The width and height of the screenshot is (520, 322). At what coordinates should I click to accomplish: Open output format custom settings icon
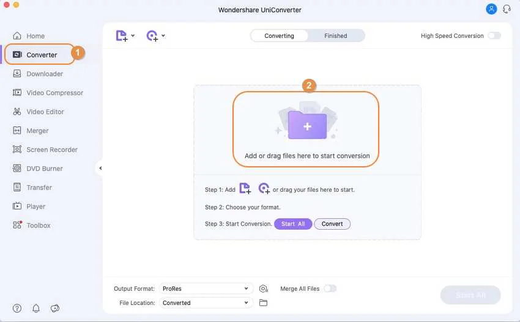coord(263,288)
